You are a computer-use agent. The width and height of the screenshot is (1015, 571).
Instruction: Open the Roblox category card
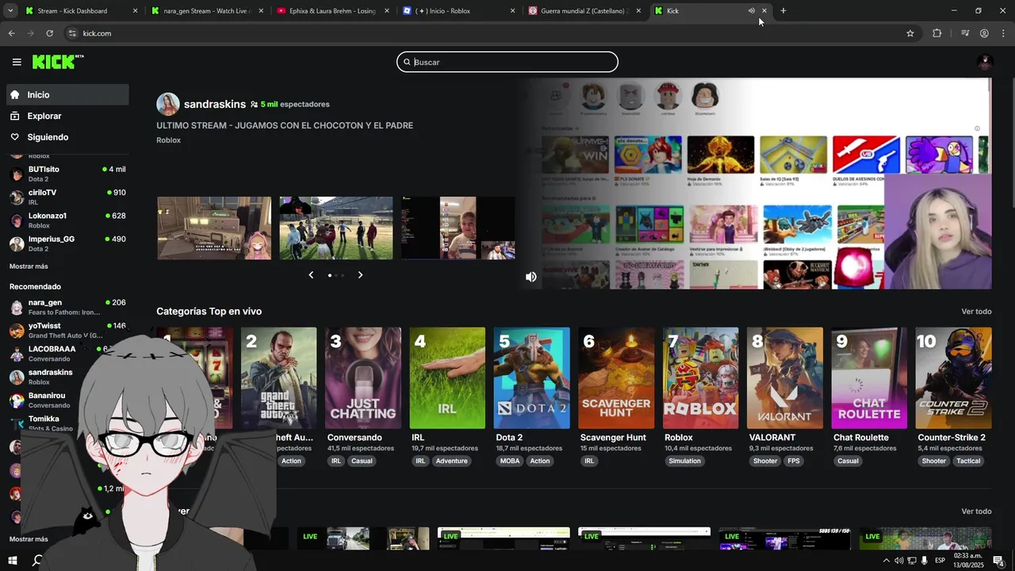click(700, 378)
